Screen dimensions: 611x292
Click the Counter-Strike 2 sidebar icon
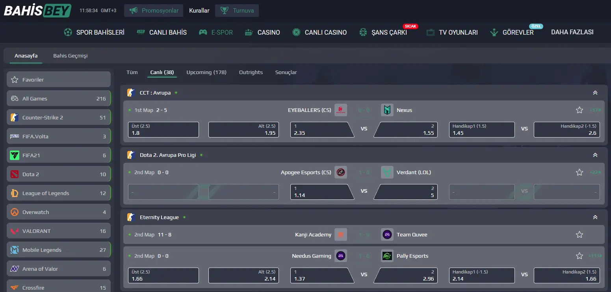15,117
